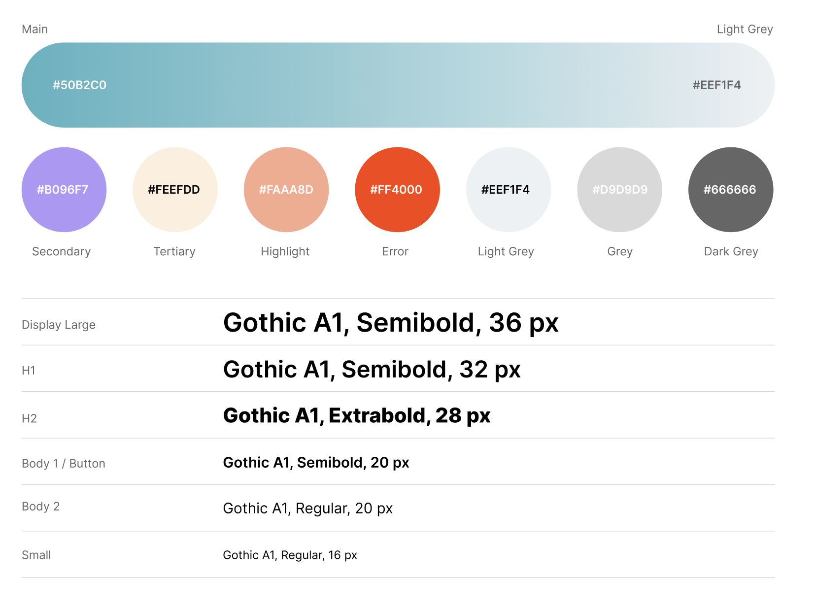Select the #D9D9D9 Grey circle swatch
The height and width of the screenshot is (613, 815).
click(x=619, y=190)
